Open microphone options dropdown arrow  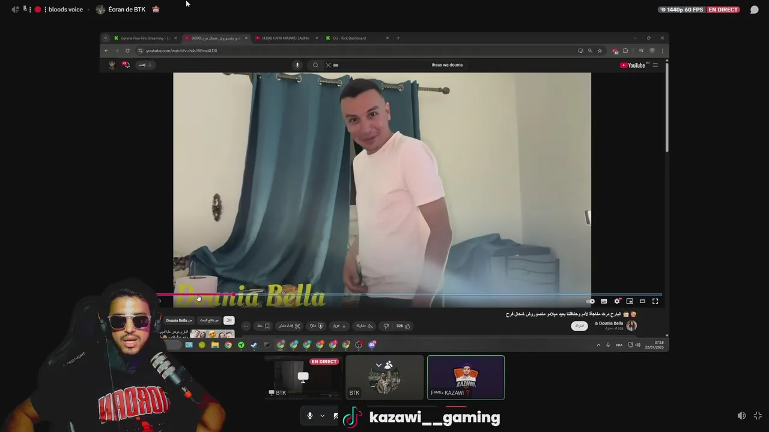click(x=322, y=416)
